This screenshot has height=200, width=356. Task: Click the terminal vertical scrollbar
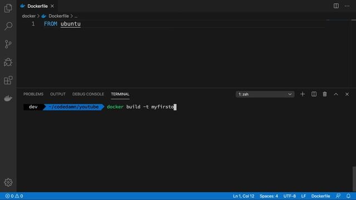pyautogui.click(x=354, y=179)
